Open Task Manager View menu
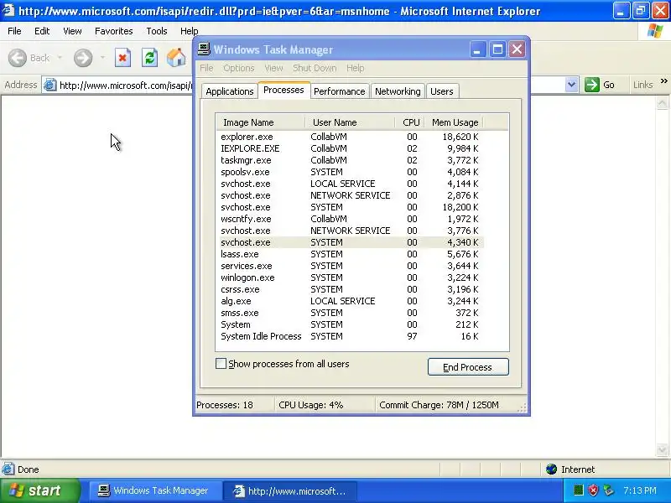Screen dimensions: 671x503 click(x=273, y=68)
